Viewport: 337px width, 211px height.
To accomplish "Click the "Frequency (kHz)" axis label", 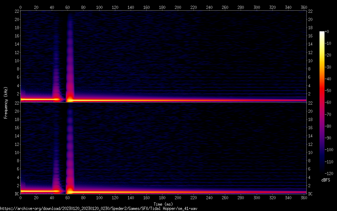I will point(6,102).
